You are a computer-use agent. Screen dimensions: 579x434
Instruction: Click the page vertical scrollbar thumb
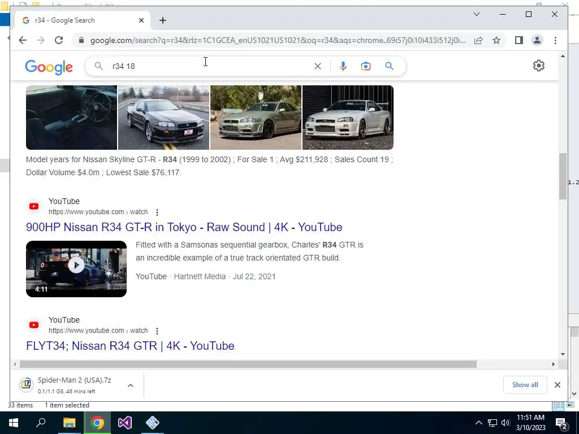[x=563, y=176]
